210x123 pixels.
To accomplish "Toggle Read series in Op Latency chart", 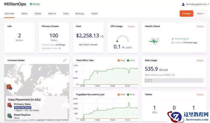I will coord(121,95).
